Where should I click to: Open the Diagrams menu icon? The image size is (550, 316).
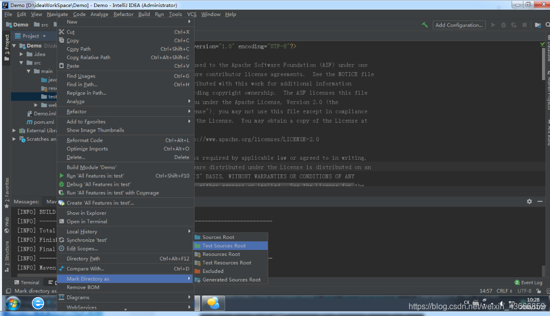(62, 297)
